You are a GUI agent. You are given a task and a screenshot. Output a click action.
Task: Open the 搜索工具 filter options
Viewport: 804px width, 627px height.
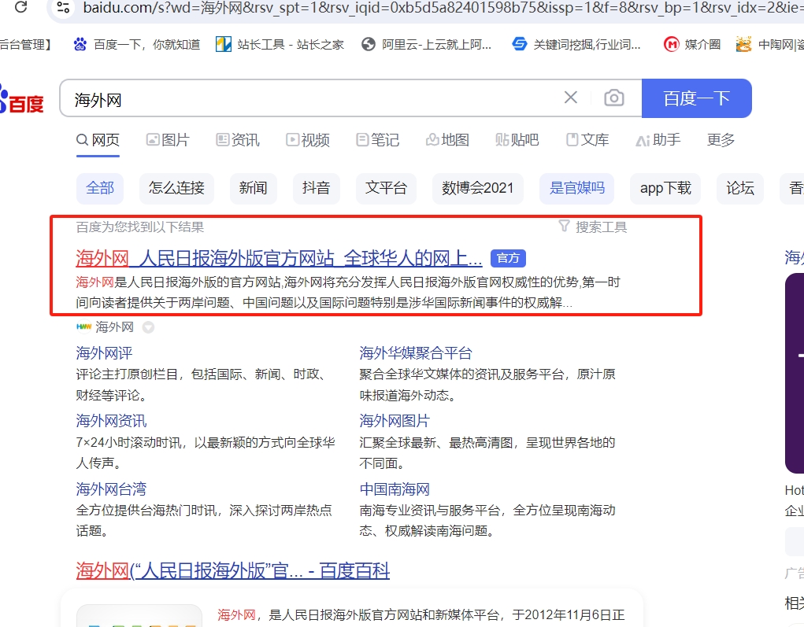(x=593, y=227)
